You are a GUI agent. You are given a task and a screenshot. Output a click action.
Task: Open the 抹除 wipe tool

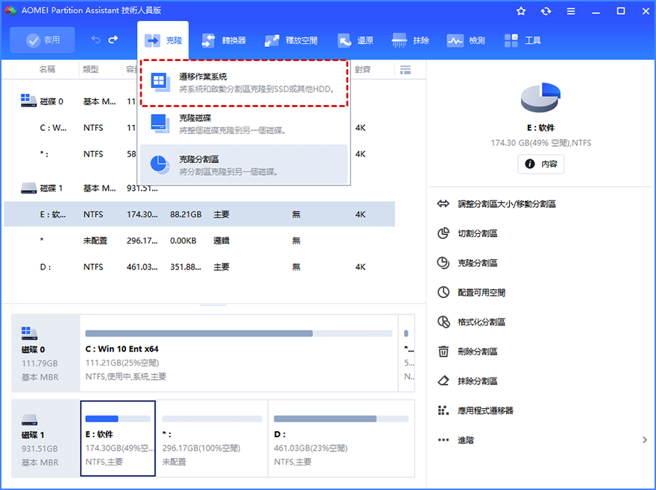pyautogui.click(x=411, y=40)
